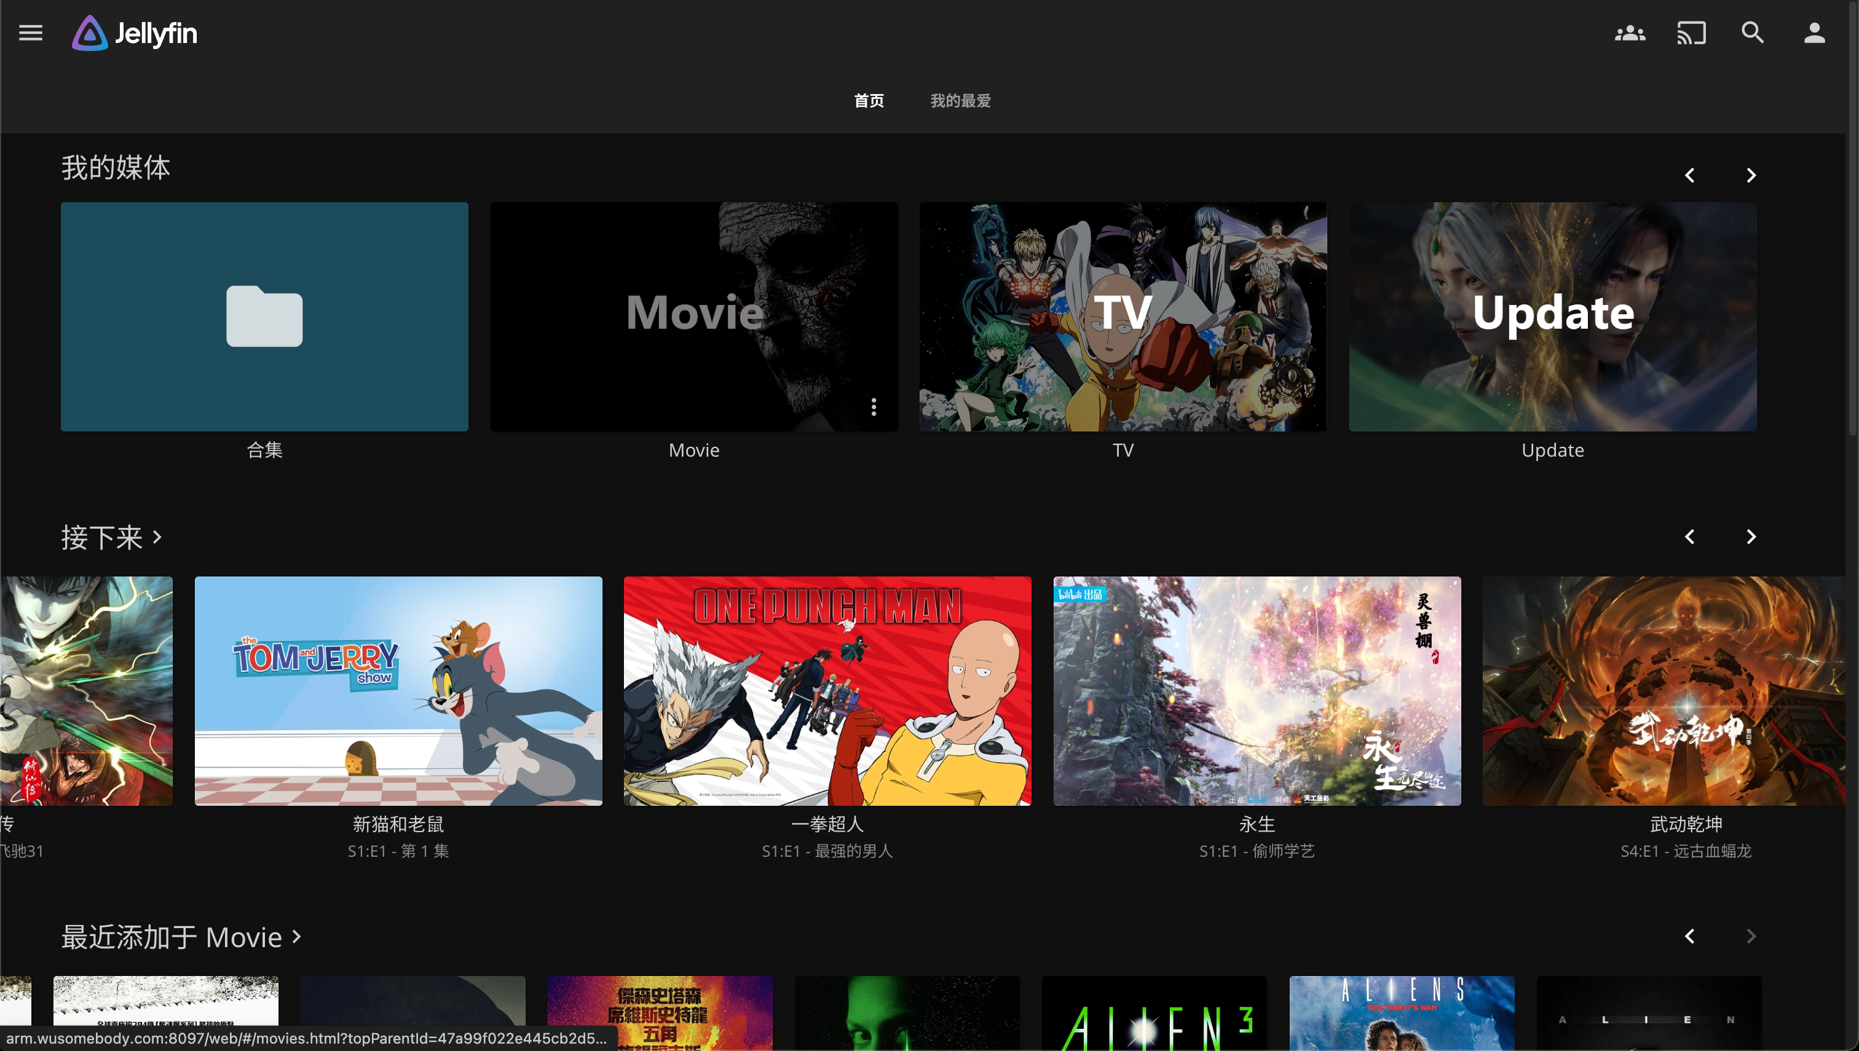Open the SyncPlay group icon
The image size is (1859, 1051).
point(1630,33)
